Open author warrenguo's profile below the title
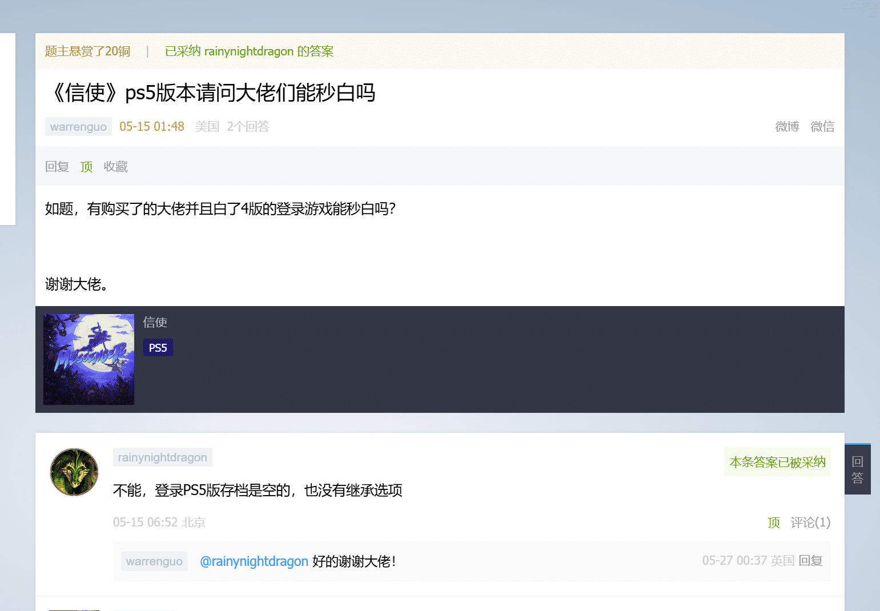Image resolution: width=880 pixels, height=611 pixels. (x=78, y=127)
